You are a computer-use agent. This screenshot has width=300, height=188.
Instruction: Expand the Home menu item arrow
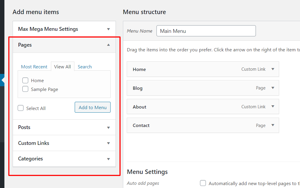(x=273, y=69)
